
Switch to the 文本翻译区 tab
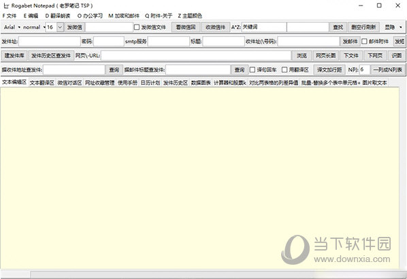coord(42,83)
